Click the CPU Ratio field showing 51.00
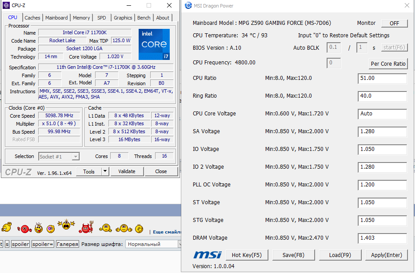Viewport: 415px width, 273px height. coord(382,79)
